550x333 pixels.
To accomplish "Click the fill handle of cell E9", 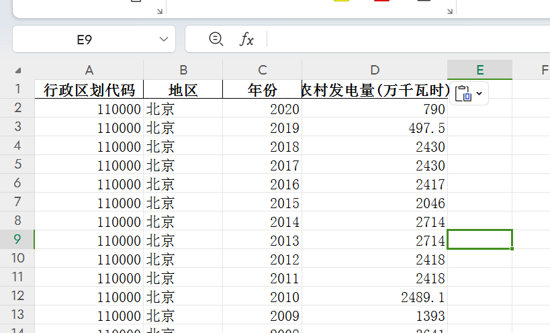I will pos(512,248).
